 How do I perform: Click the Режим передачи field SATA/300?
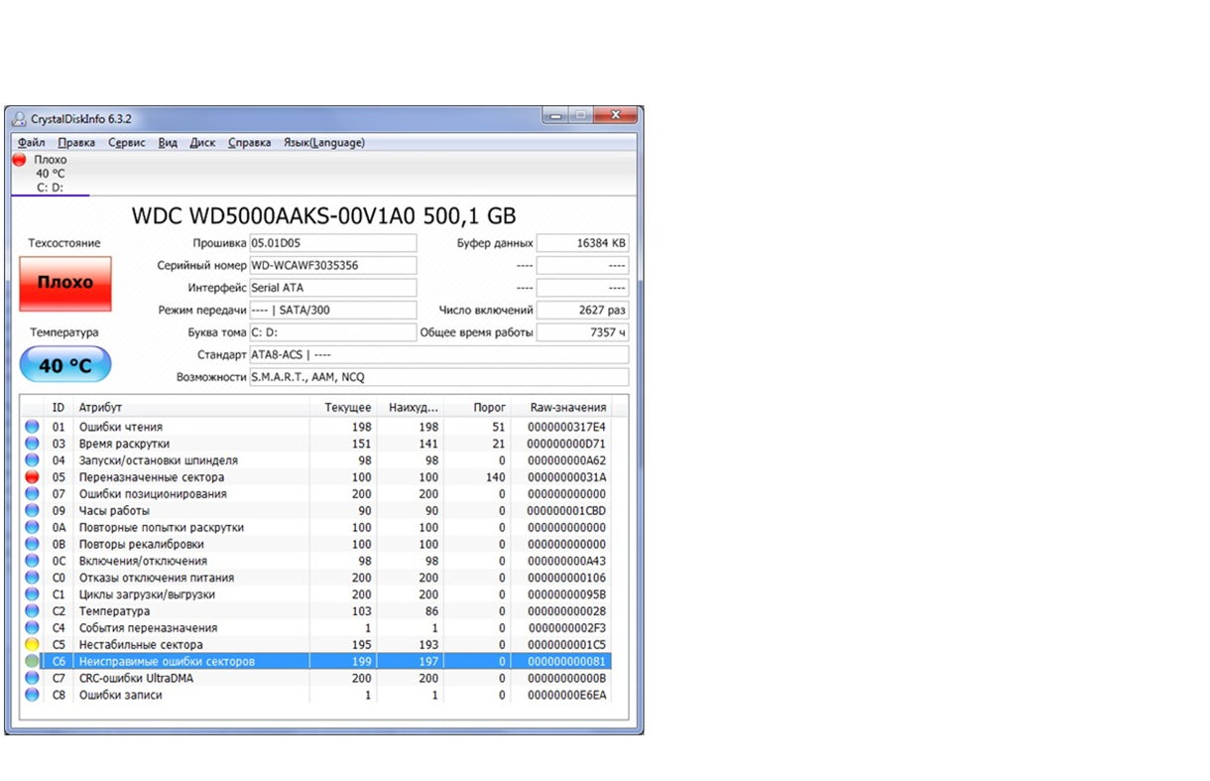coord(333,311)
